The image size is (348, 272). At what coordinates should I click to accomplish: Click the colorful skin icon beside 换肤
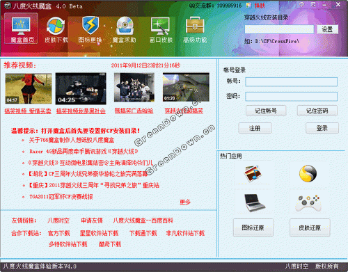click(249, 6)
